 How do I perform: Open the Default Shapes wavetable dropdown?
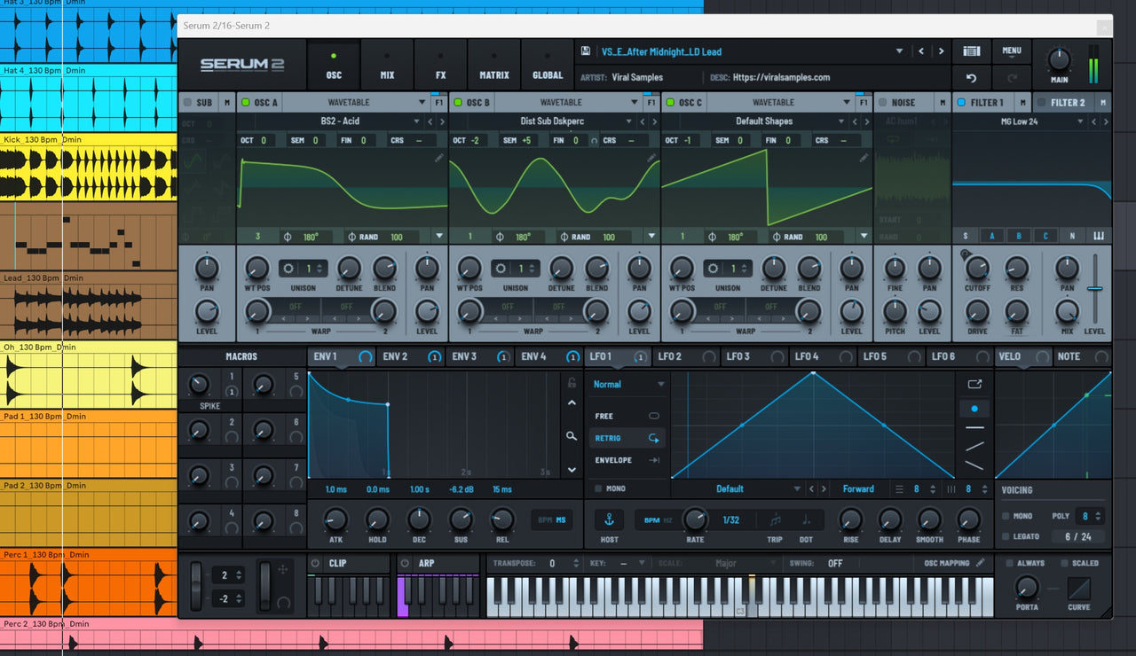tap(841, 121)
